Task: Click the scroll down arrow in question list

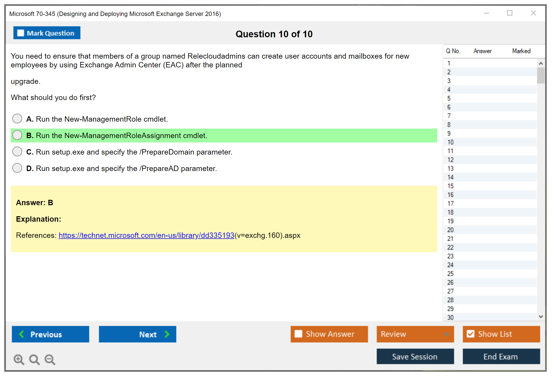Action: (541, 317)
